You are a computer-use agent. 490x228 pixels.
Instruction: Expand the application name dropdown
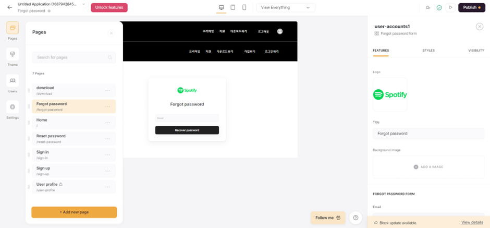(x=83, y=4)
